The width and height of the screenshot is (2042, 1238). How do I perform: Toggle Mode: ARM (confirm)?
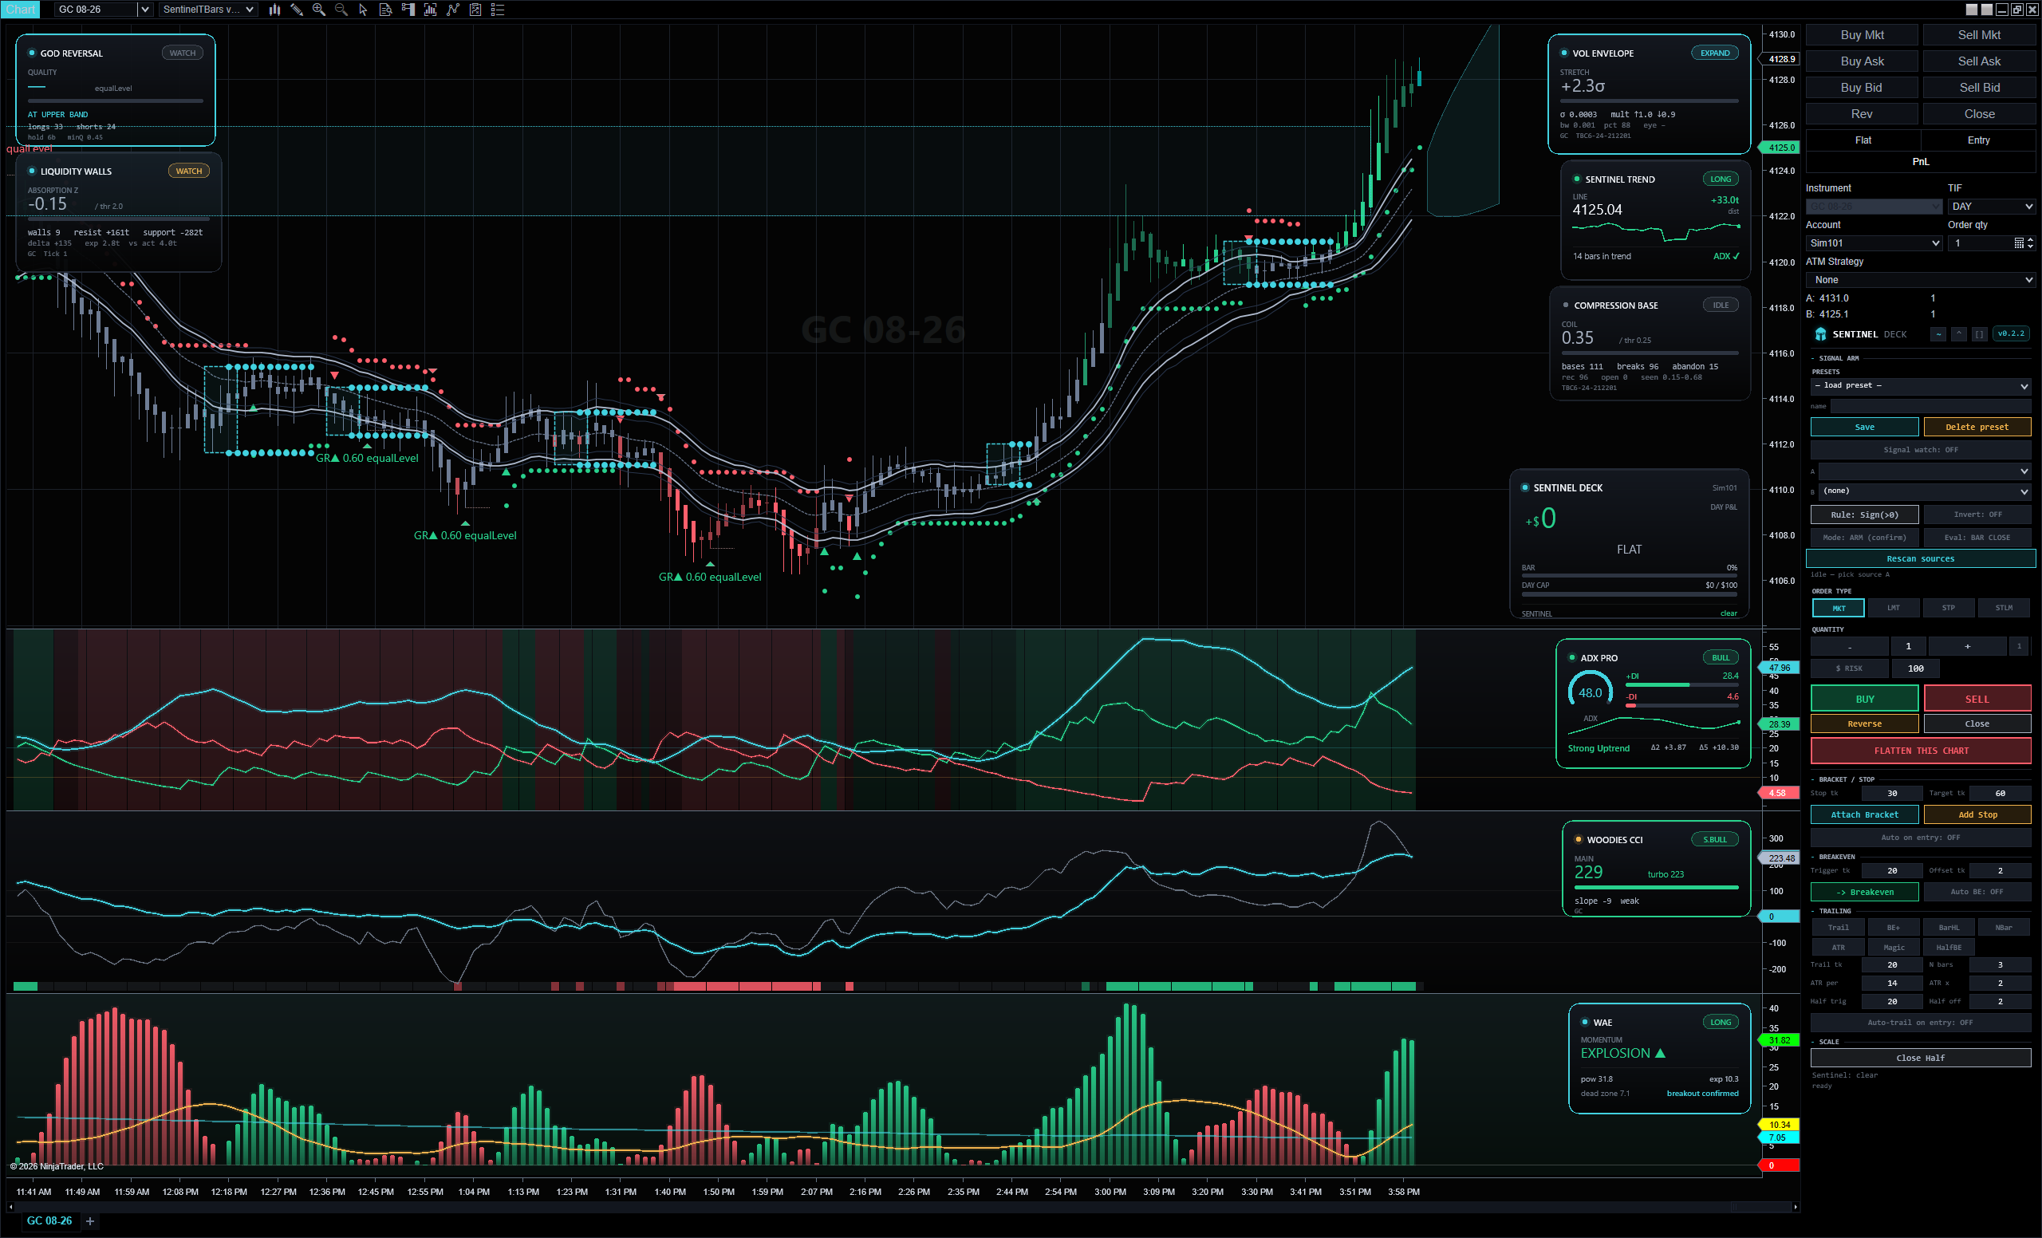pyautogui.click(x=1864, y=538)
